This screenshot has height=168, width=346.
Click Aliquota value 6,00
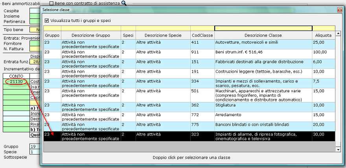click(x=324, y=64)
